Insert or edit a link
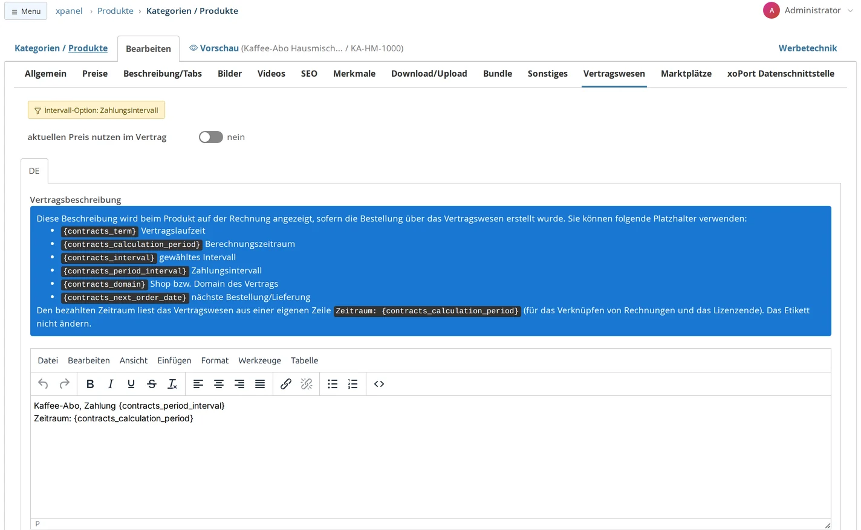The image size is (861, 530). (x=286, y=384)
